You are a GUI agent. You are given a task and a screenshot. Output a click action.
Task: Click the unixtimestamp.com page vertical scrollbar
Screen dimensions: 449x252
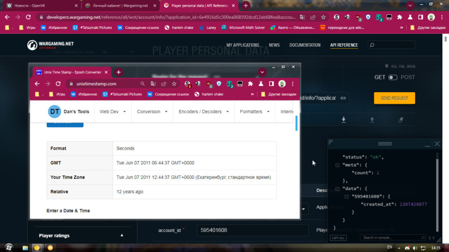[297, 123]
